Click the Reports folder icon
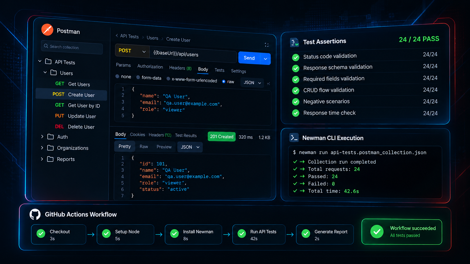The width and height of the screenshot is (470, 264). click(x=50, y=159)
